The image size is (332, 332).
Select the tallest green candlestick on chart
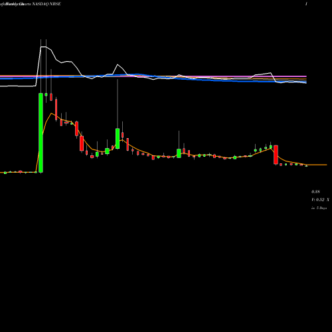(x=41, y=133)
